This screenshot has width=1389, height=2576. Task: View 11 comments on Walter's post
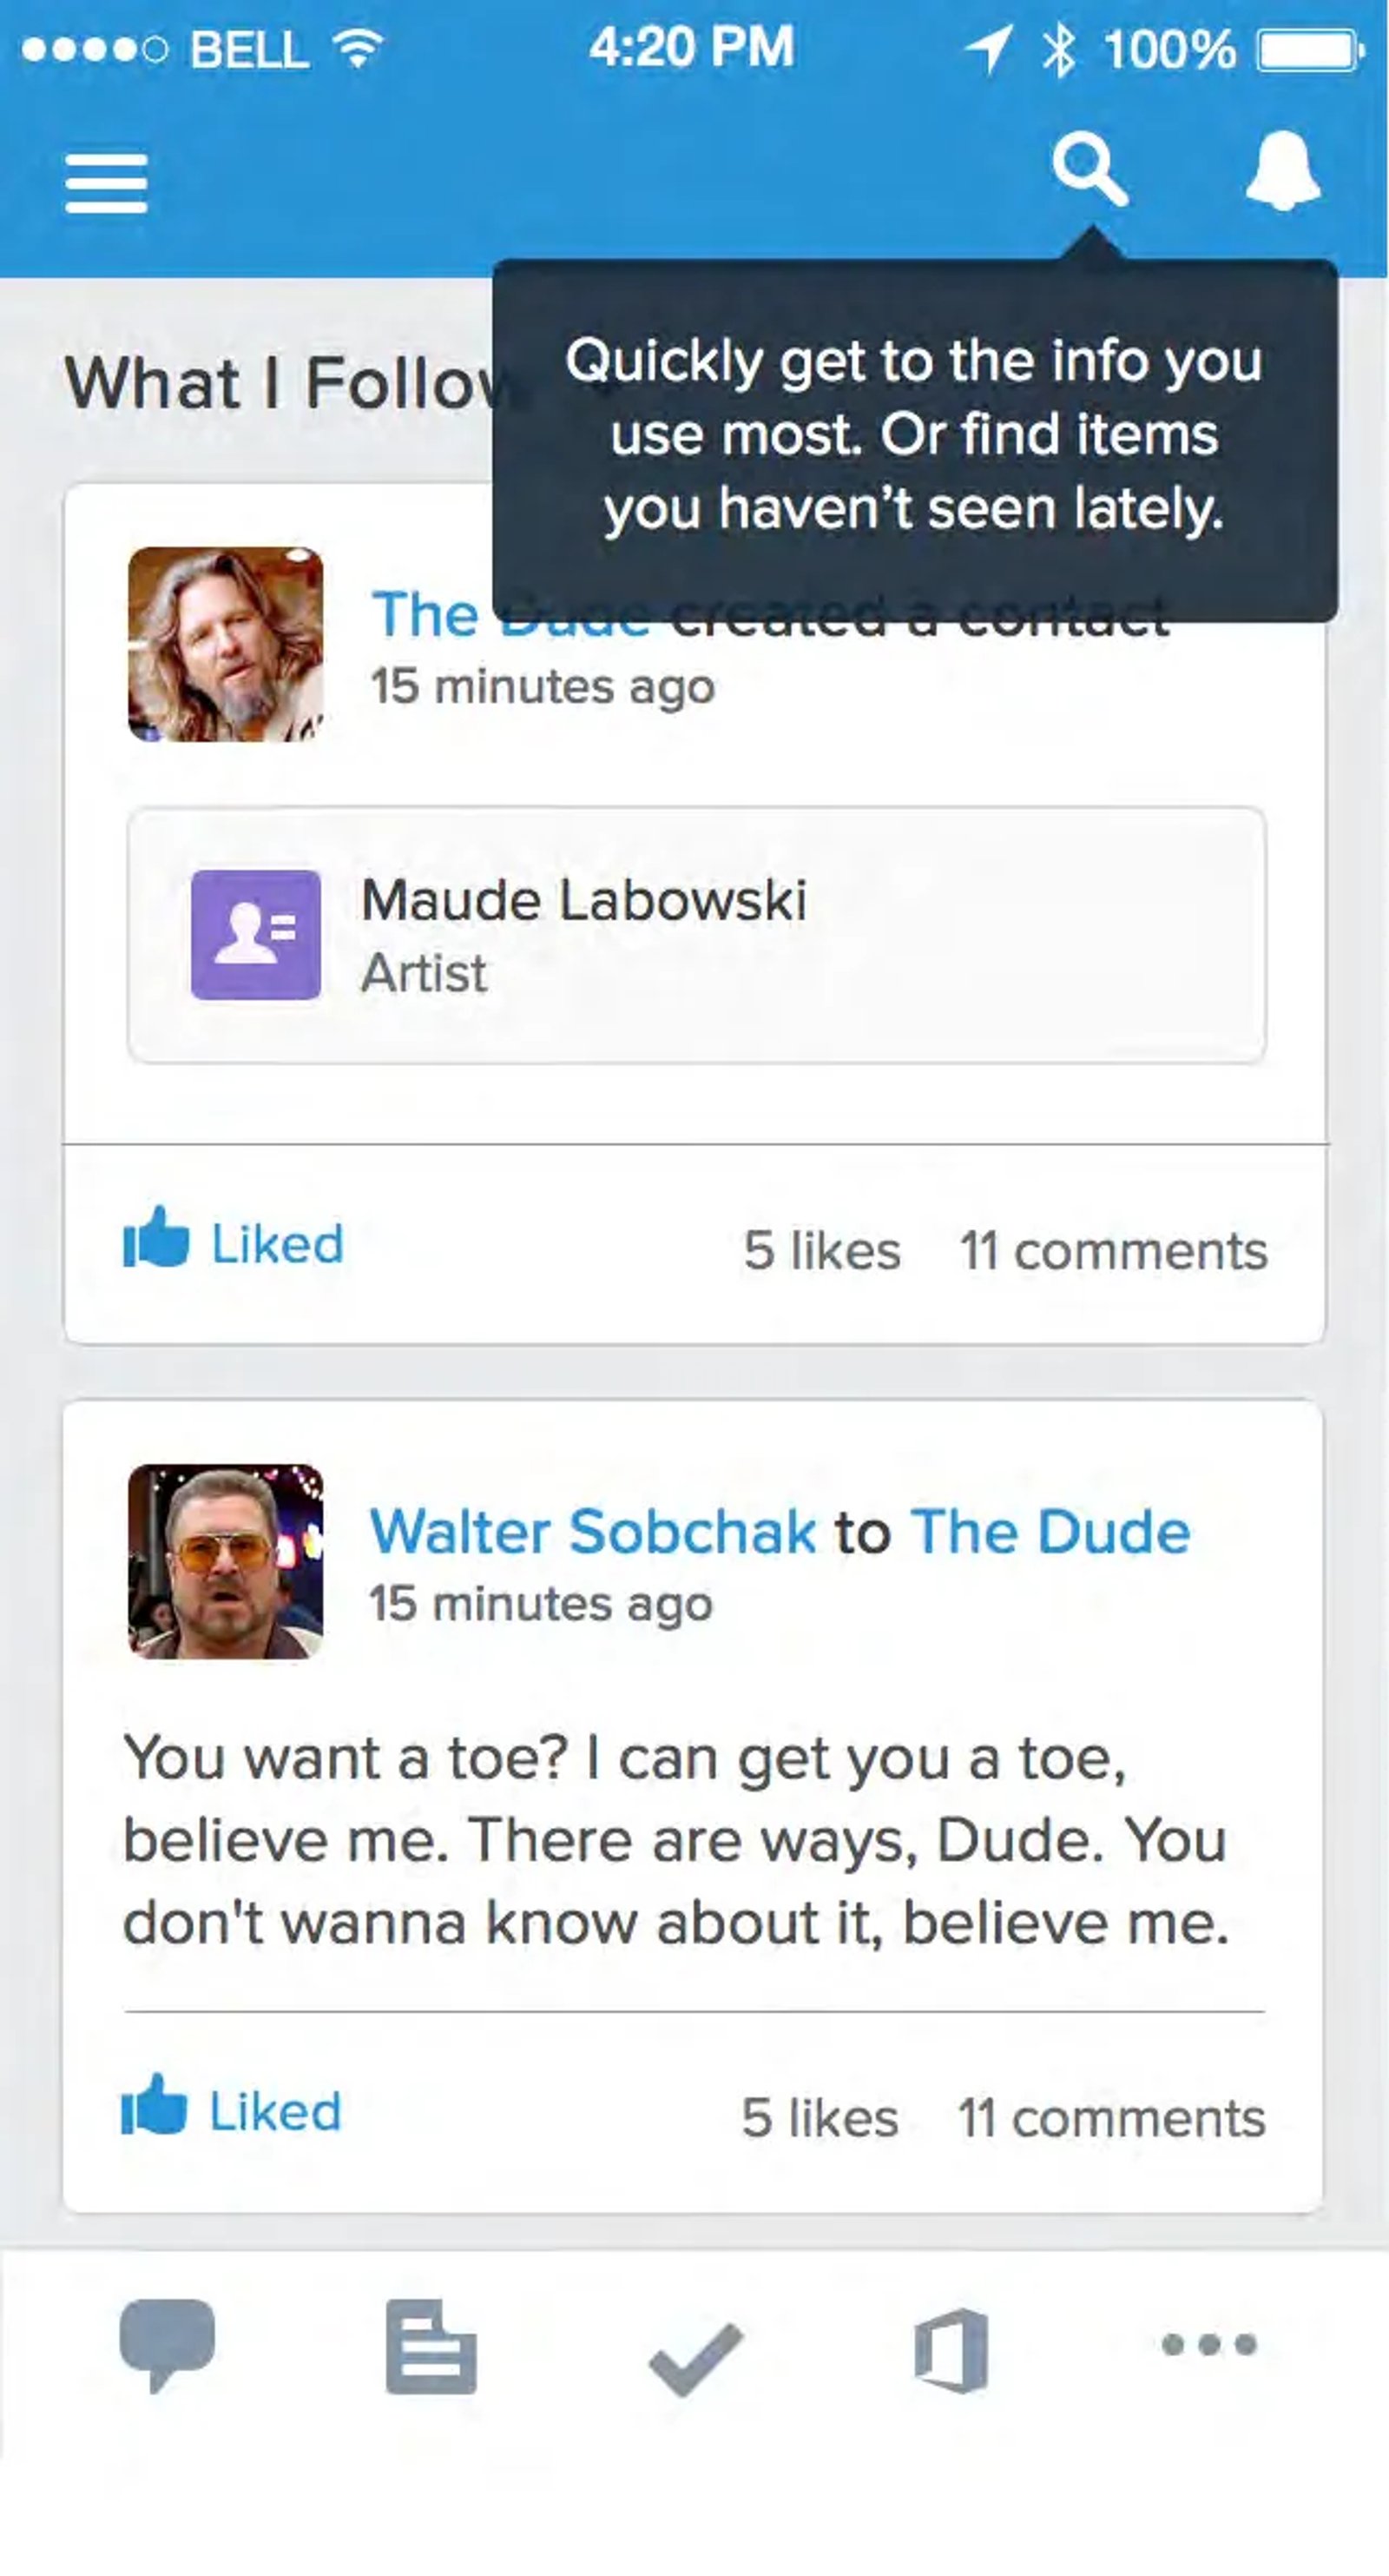(1111, 2117)
